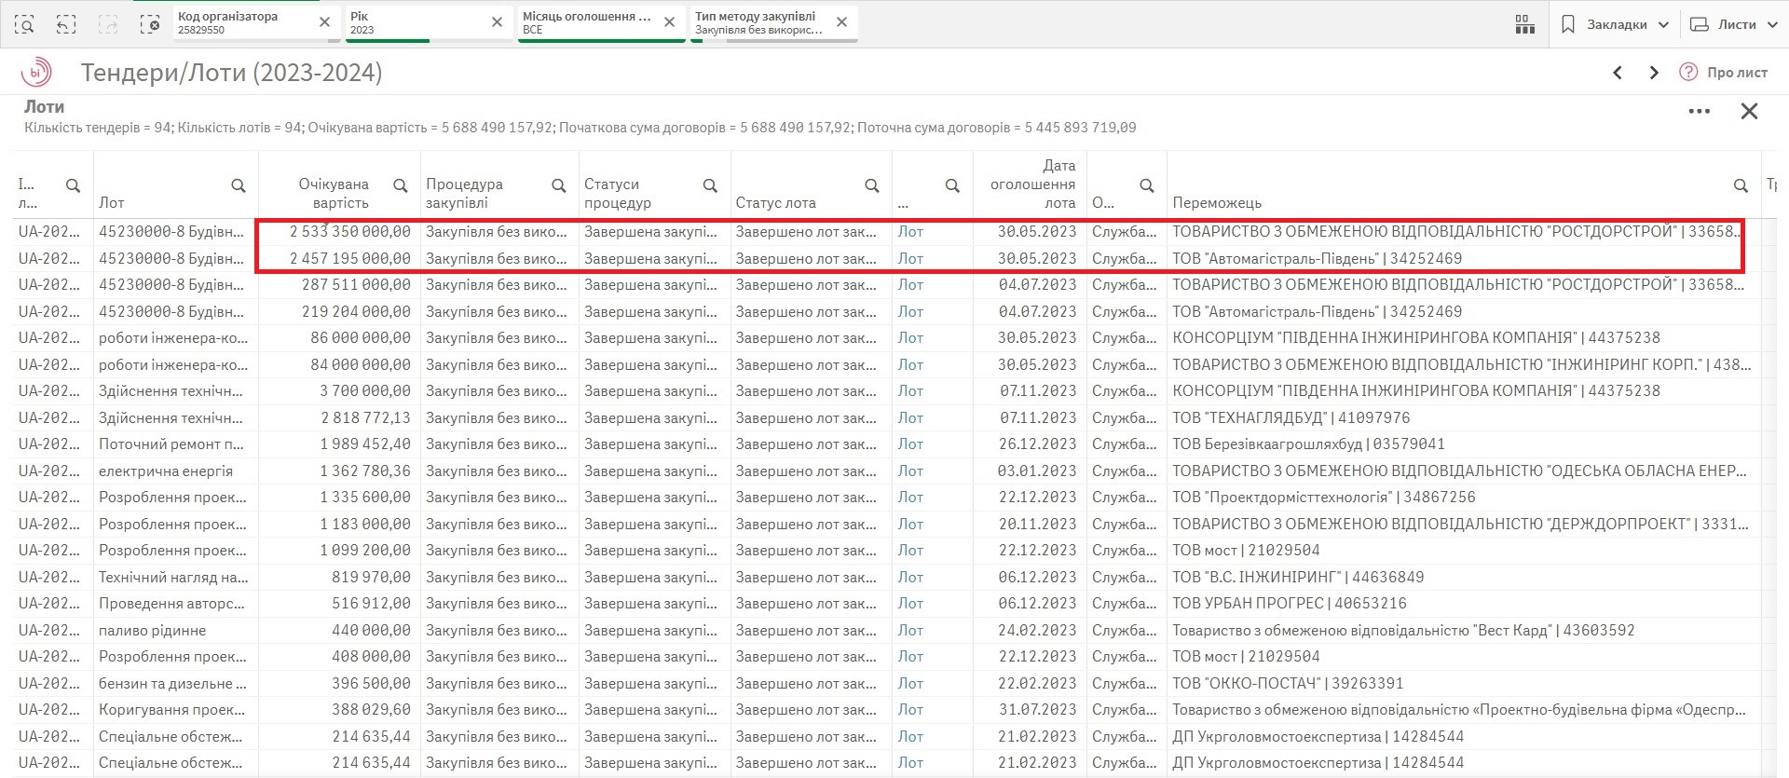Open the Закладки bookmarks dropdown
Viewport: 1789px width, 778px height.
click(1615, 24)
